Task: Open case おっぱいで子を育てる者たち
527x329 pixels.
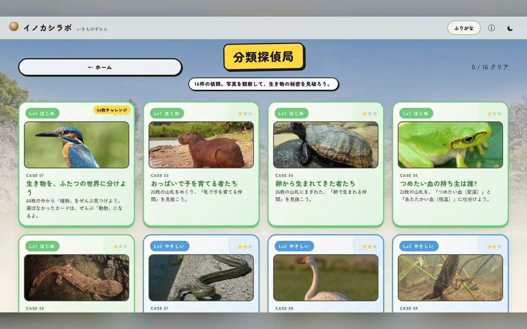Action: click(x=194, y=183)
